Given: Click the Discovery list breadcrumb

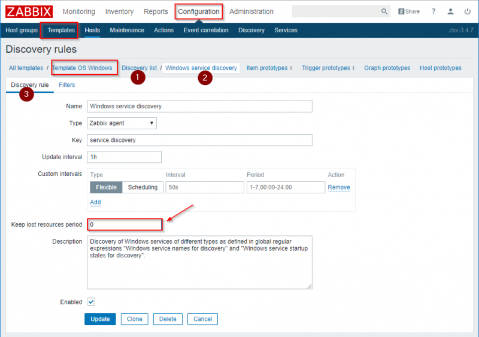Looking at the screenshot, I should (x=140, y=68).
